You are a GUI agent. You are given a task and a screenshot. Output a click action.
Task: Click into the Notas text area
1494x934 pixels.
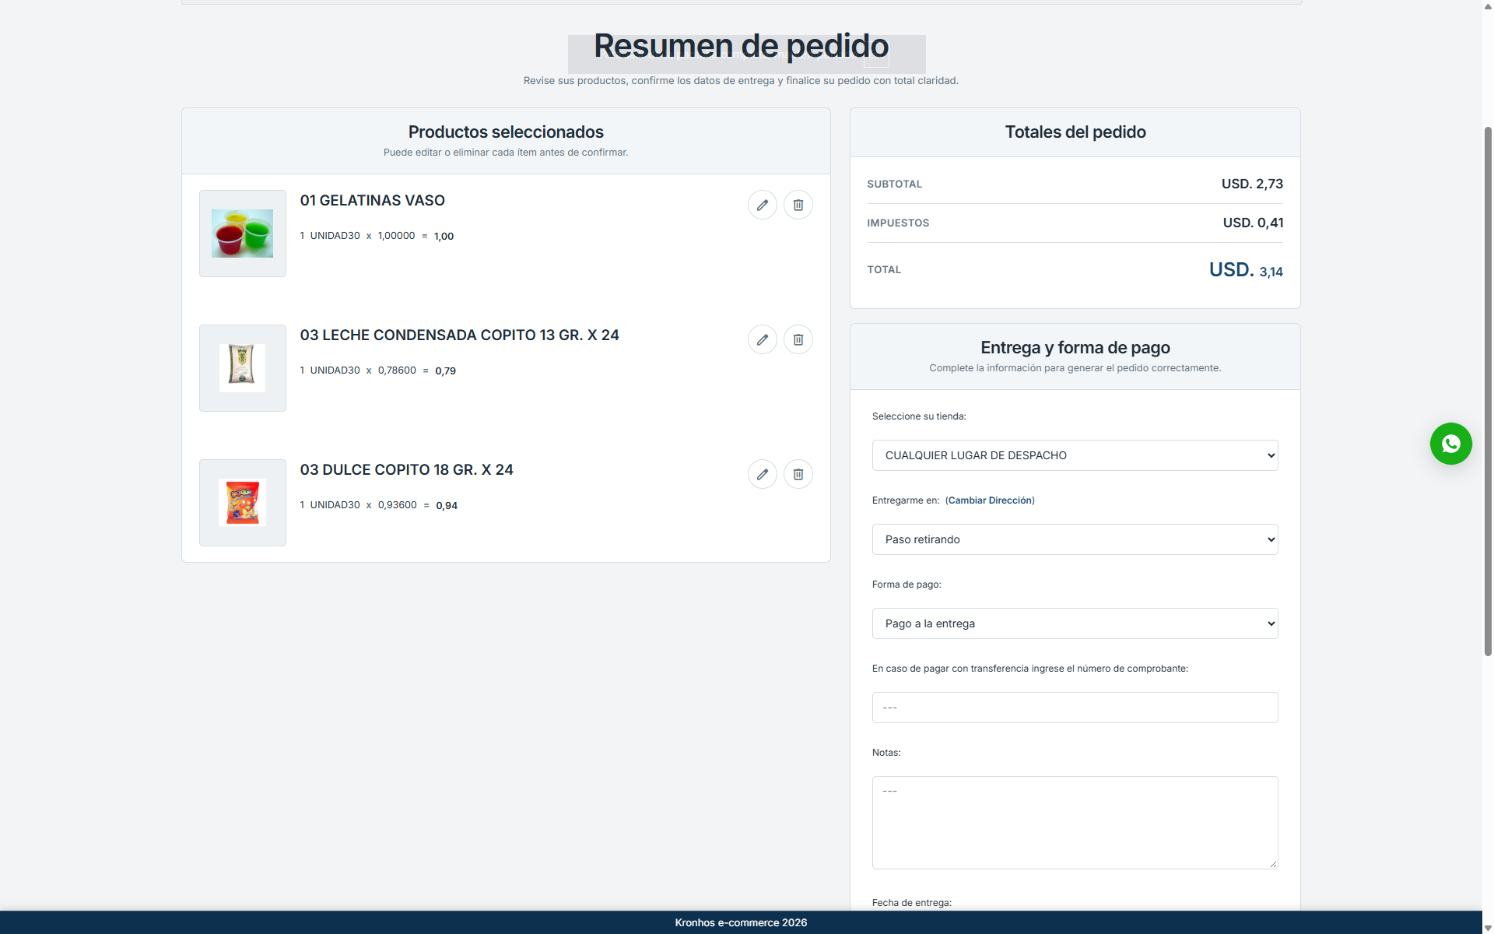click(x=1075, y=823)
